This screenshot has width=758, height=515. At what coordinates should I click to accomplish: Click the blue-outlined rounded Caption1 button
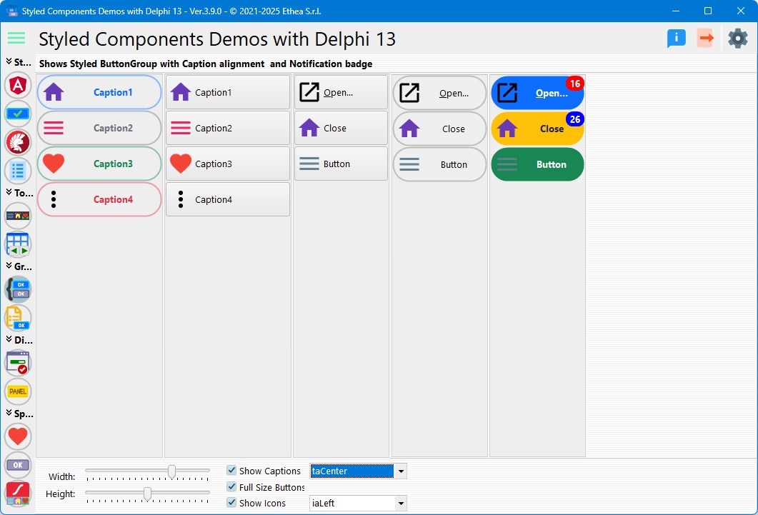pyautogui.click(x=99, y=92)
